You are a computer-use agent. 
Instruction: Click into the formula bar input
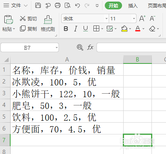pos(131,47)
